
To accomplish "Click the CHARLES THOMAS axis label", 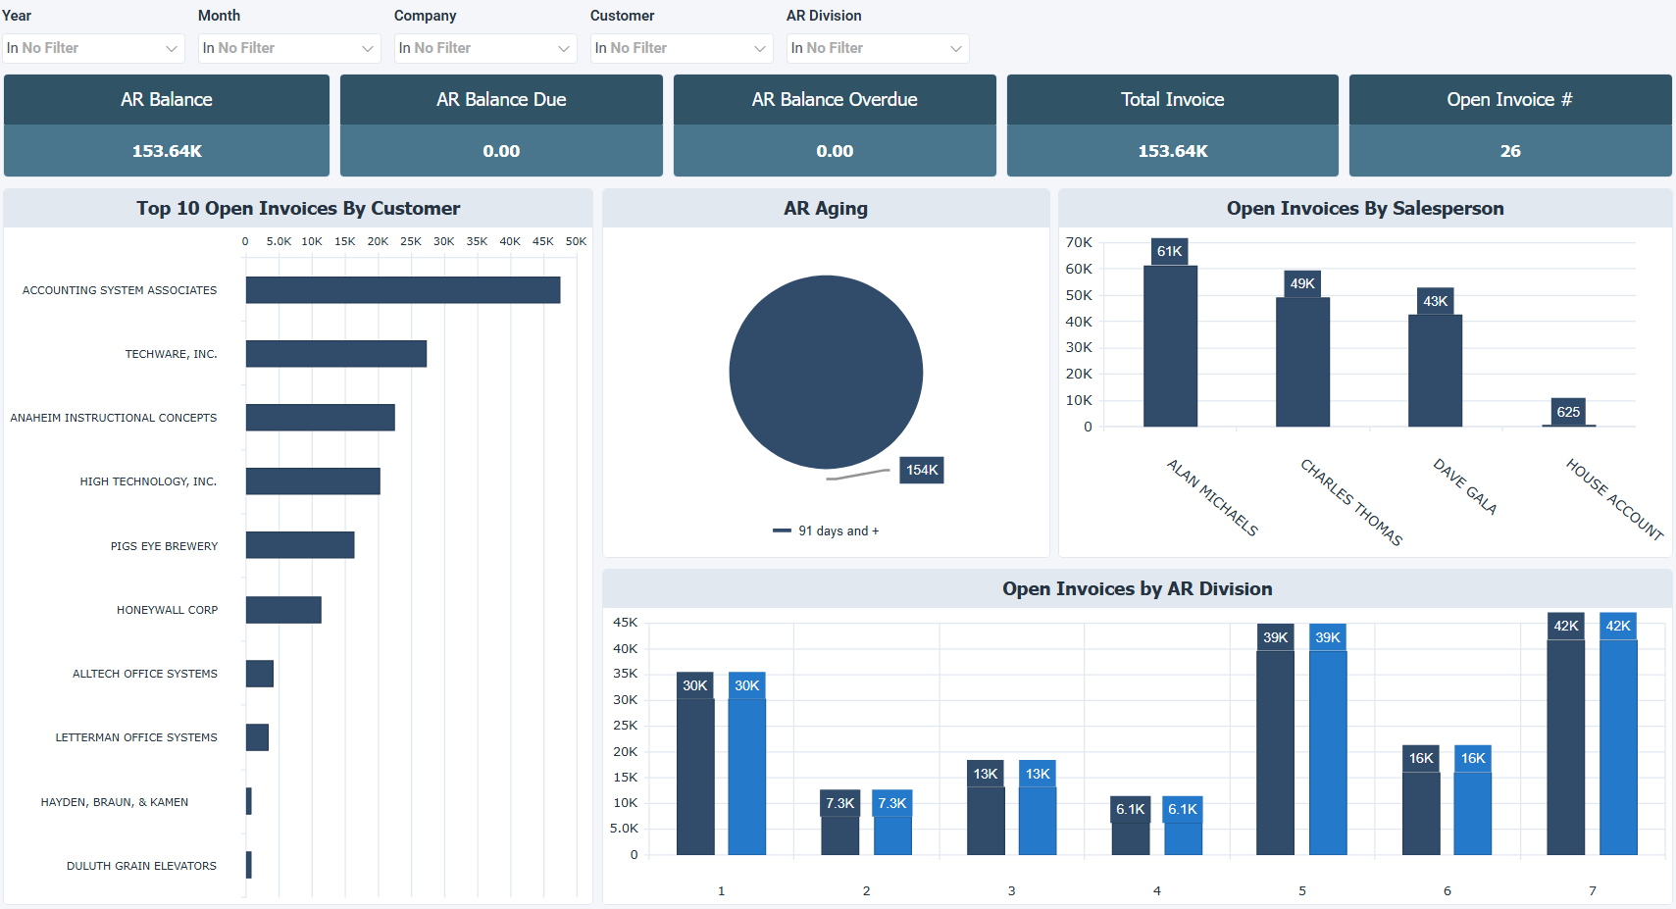I will point(1351,502).
